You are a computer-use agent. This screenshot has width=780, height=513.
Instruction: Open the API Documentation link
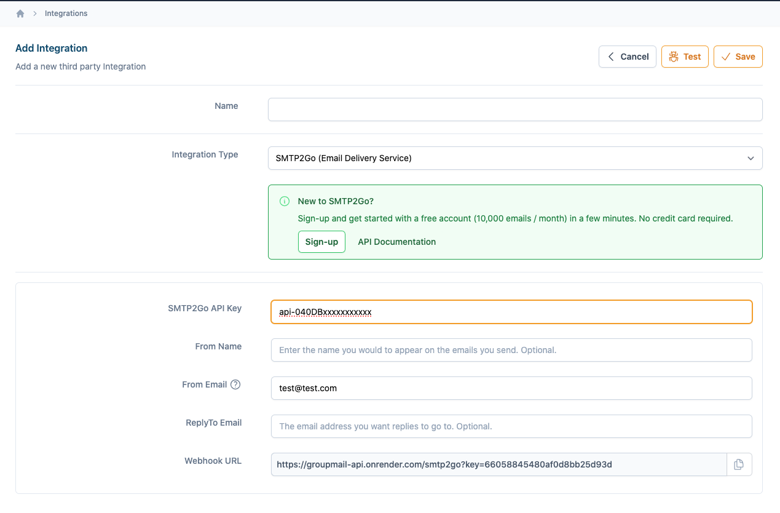(396, 242)
